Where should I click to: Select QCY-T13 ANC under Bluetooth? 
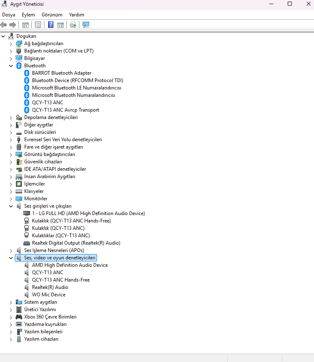[x=47, y=103]
